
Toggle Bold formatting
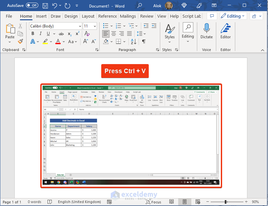click(x=33, y=33)
